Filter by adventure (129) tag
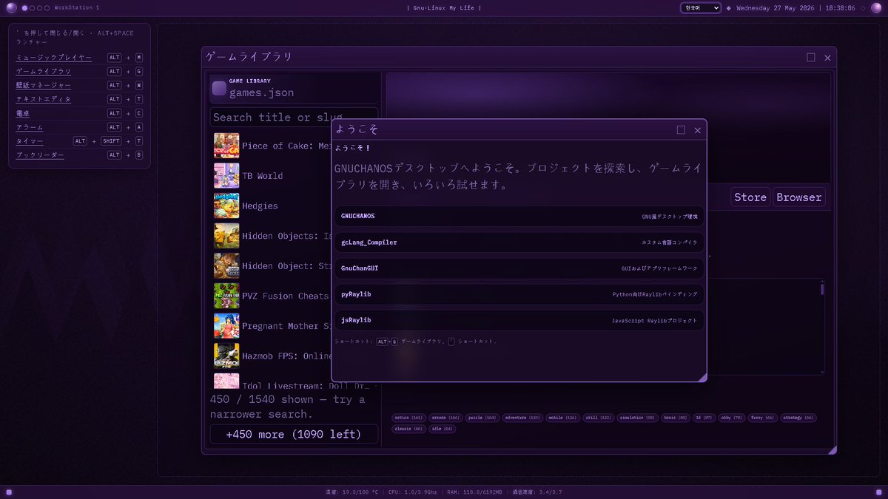The height and width of the screenshot is (499, 888). (x=522, y=418)
